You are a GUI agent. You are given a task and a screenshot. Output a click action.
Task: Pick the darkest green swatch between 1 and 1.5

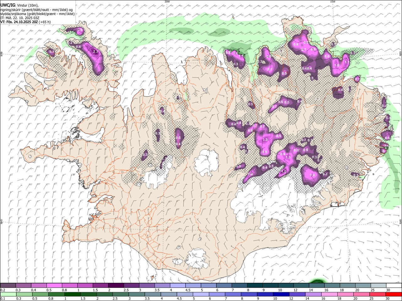click(x=72, y=294)
